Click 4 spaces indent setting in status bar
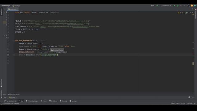Viewport: 197px width, 111px height. (190, 104)
